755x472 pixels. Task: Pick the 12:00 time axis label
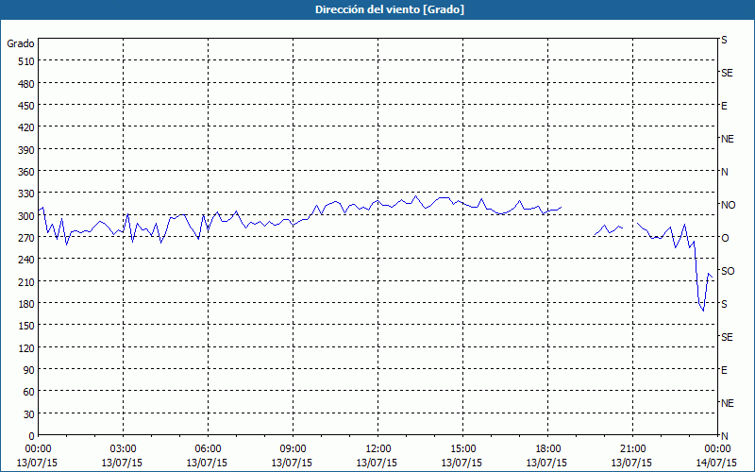tap(378, 449)
